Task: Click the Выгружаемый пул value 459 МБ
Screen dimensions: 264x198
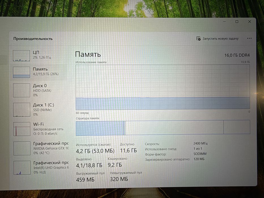Action: [x=85, y=180]
